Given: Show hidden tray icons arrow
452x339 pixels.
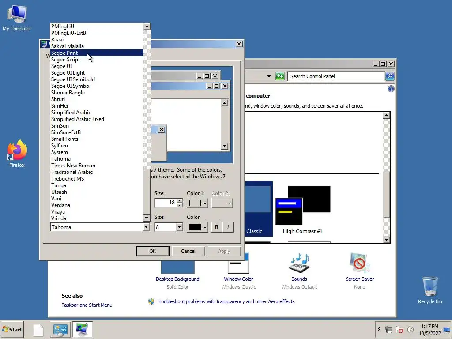Looking at the screenshot, I should 379,329.
